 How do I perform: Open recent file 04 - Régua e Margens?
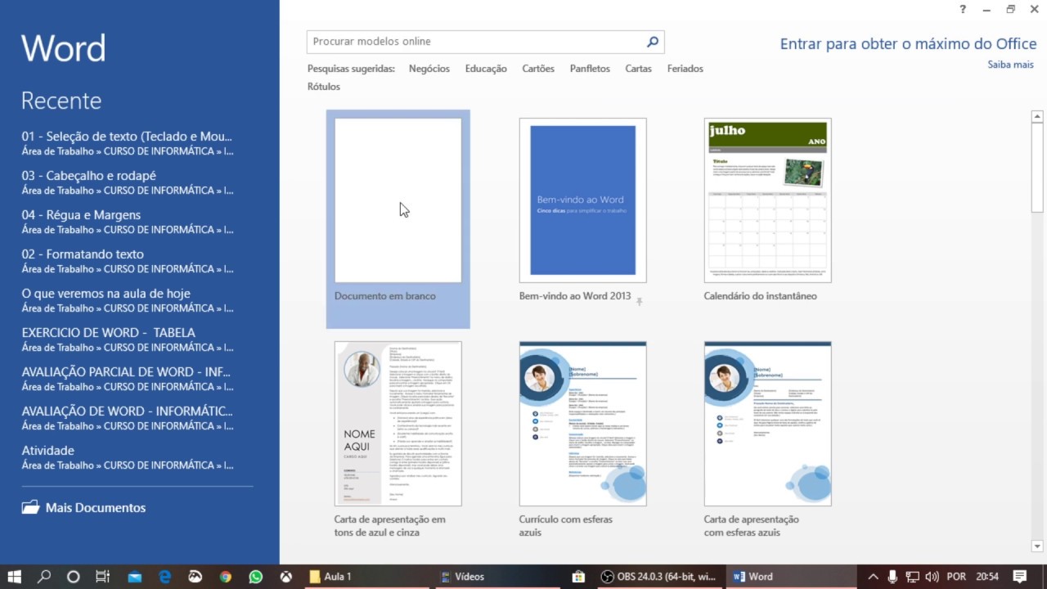click(128, 222)
